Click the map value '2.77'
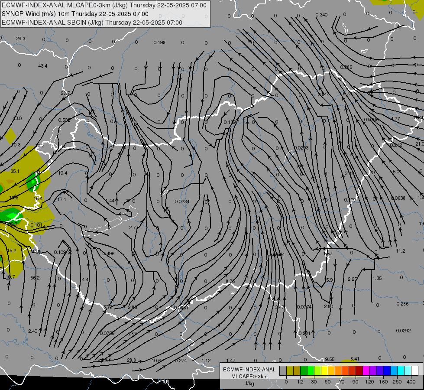This screenshot has height=390, width=424. (x=133, y=227)
